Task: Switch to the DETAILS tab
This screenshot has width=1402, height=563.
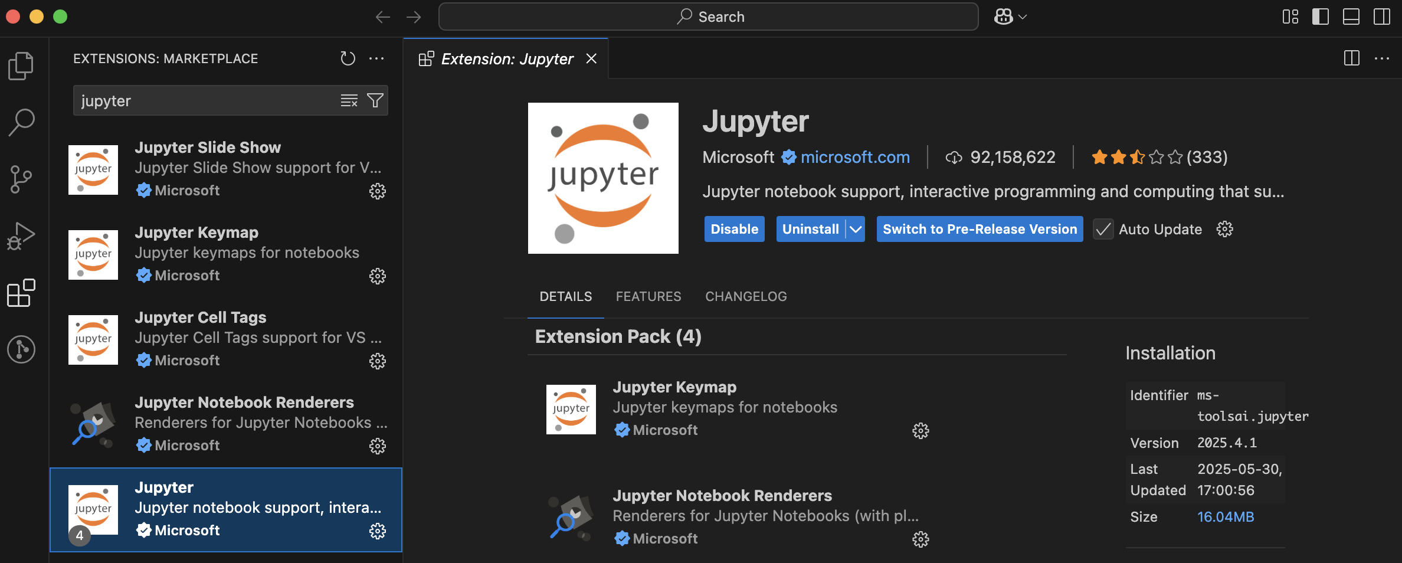Action: pos(566,296)
